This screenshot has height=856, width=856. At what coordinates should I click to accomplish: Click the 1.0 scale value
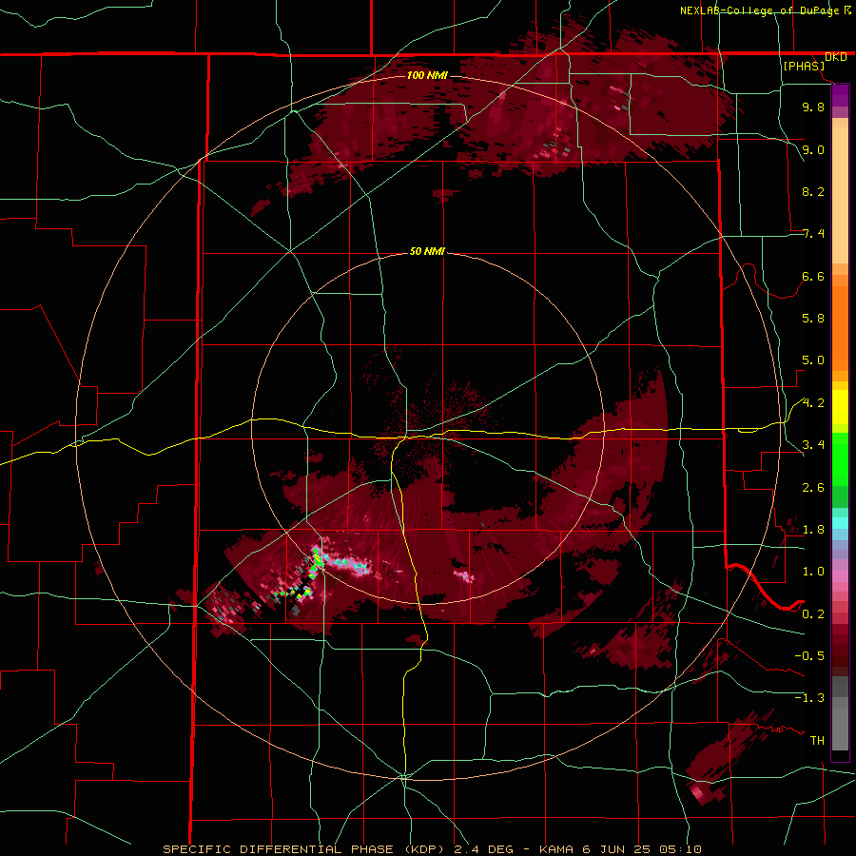(x=813, y=572)
